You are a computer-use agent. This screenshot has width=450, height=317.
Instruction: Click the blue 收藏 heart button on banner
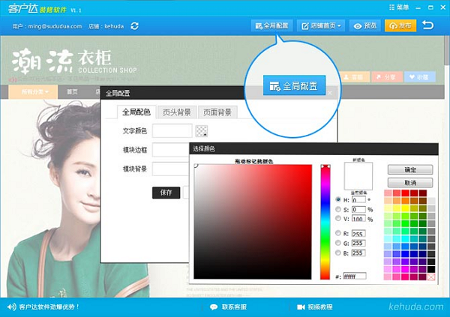pyautogui.click(x=420, y=77)
